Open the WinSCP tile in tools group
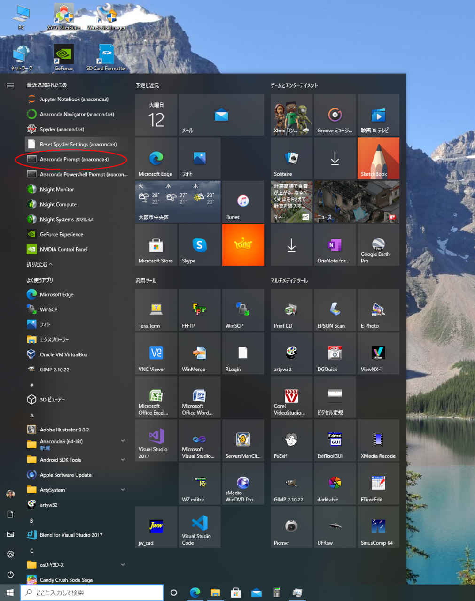 [243, 310]
